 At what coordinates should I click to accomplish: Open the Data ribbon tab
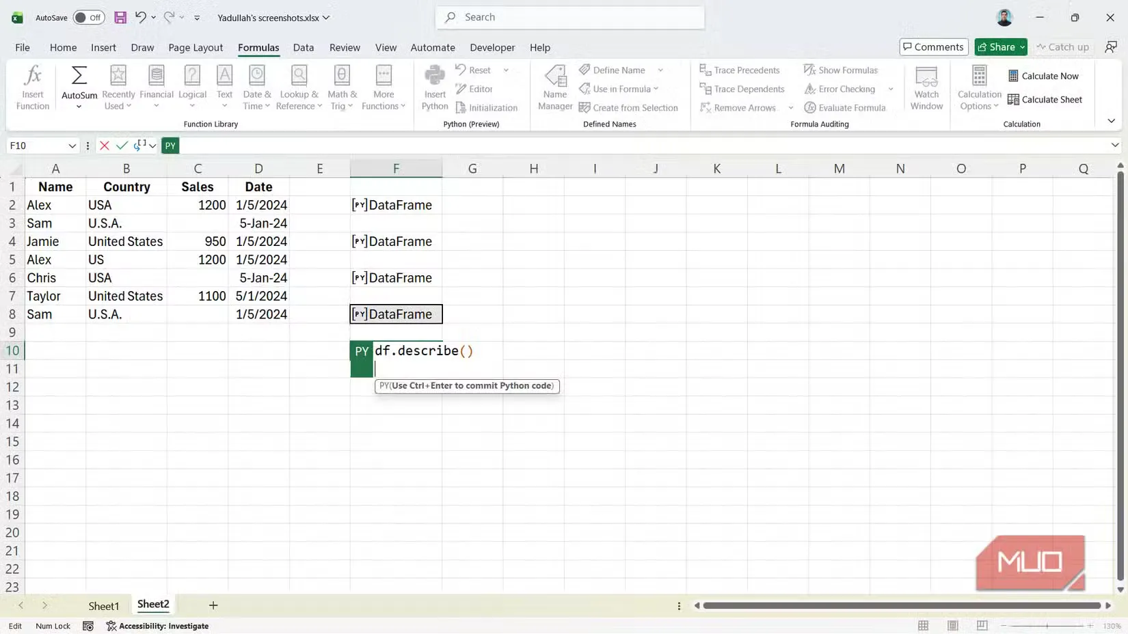pyautogui.click(x=303, y=47)
